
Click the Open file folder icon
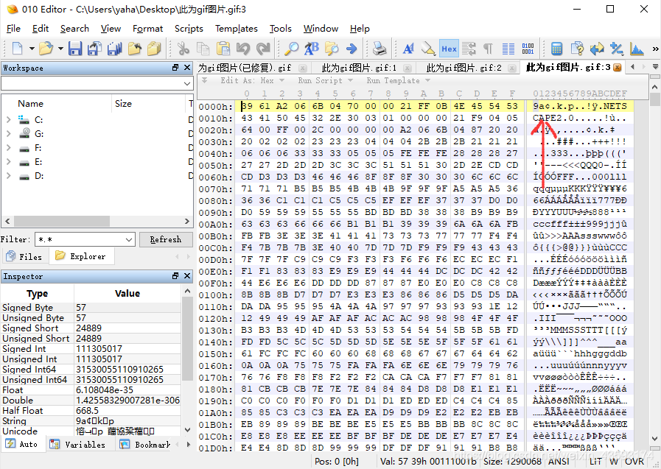[x=46, y=49]
